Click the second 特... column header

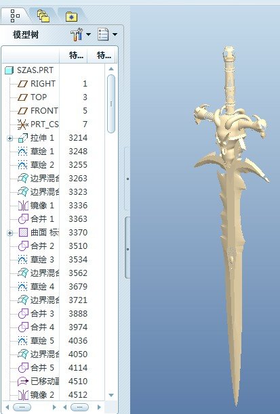tap(104, 55)
